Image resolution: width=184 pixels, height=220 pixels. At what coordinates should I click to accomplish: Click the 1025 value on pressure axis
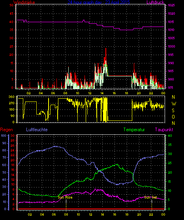[x=171, y=5]
